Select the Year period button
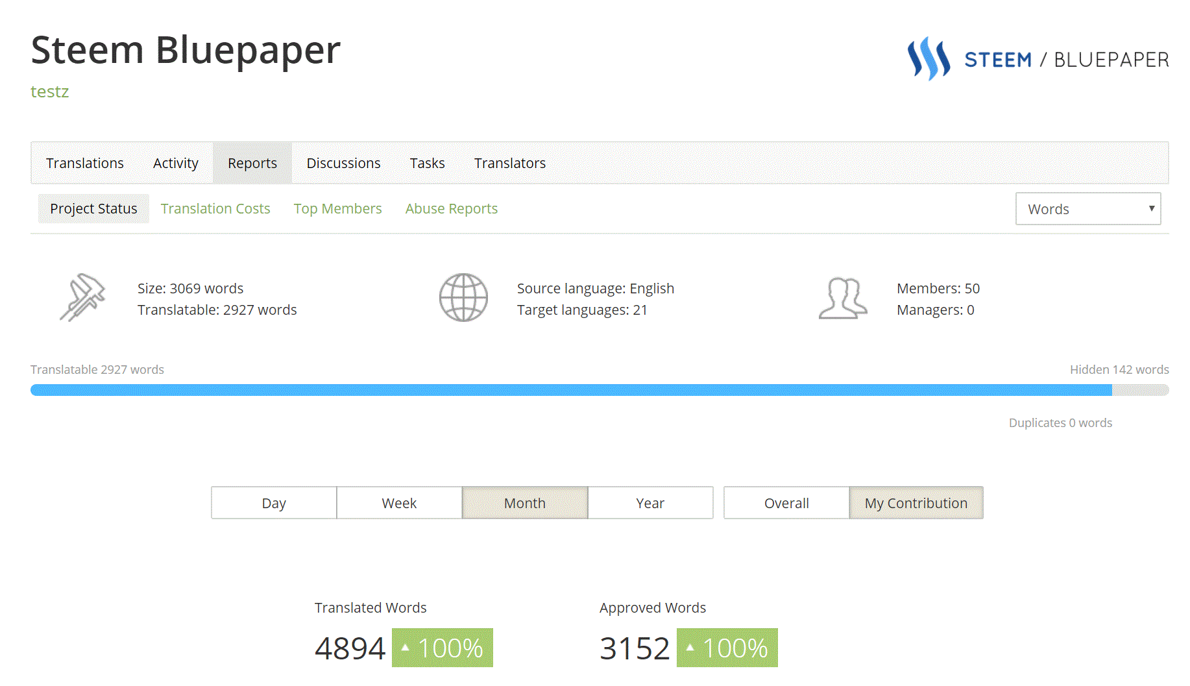 coord(650,503)
